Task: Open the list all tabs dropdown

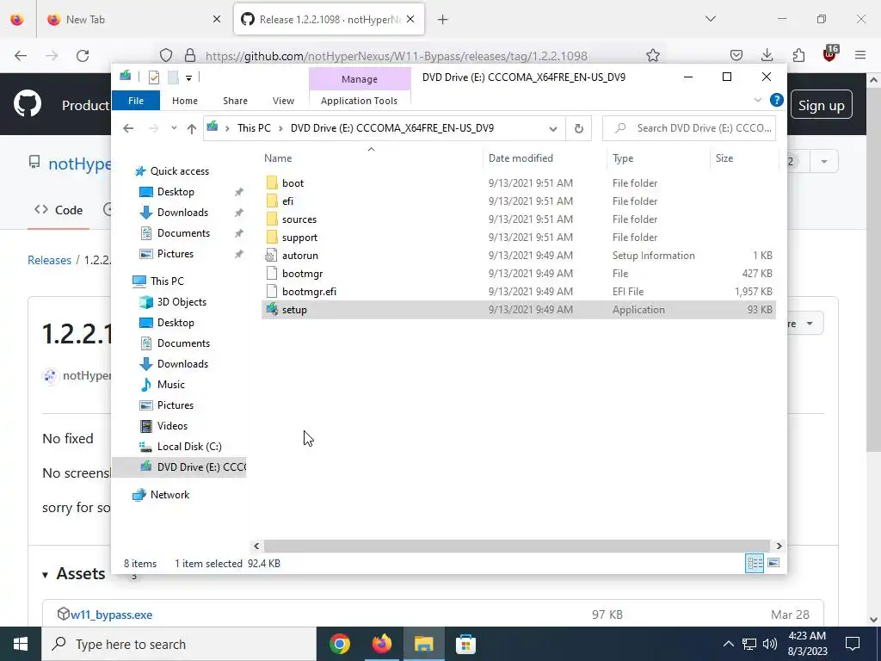Action: (711, 19)
